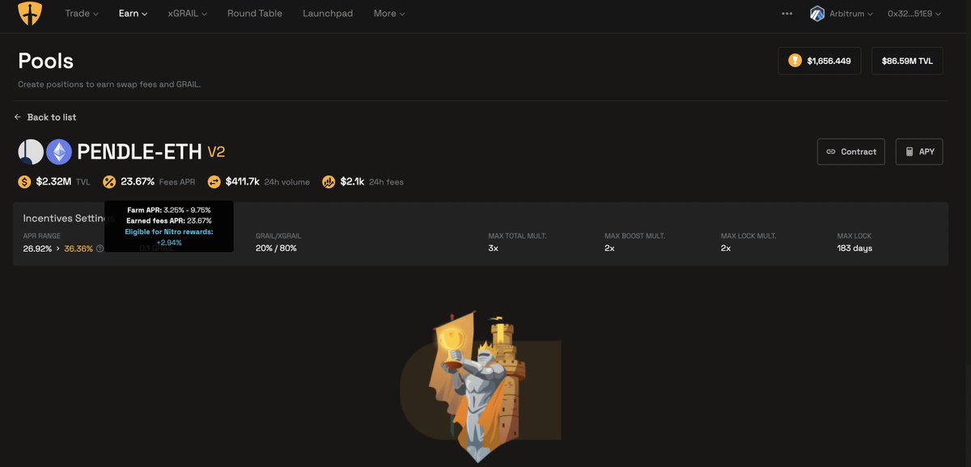
Task: Go to Round Table page
Action: click(x=255, y=14)
